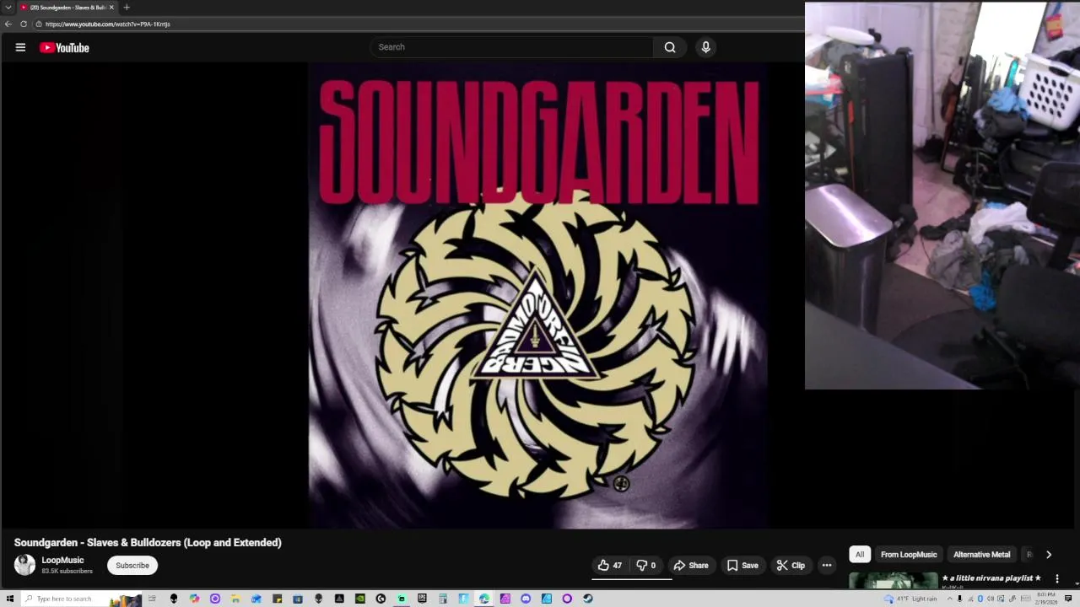Save the video to a playlist
1080x607 pixels.
tap(742, 566)
